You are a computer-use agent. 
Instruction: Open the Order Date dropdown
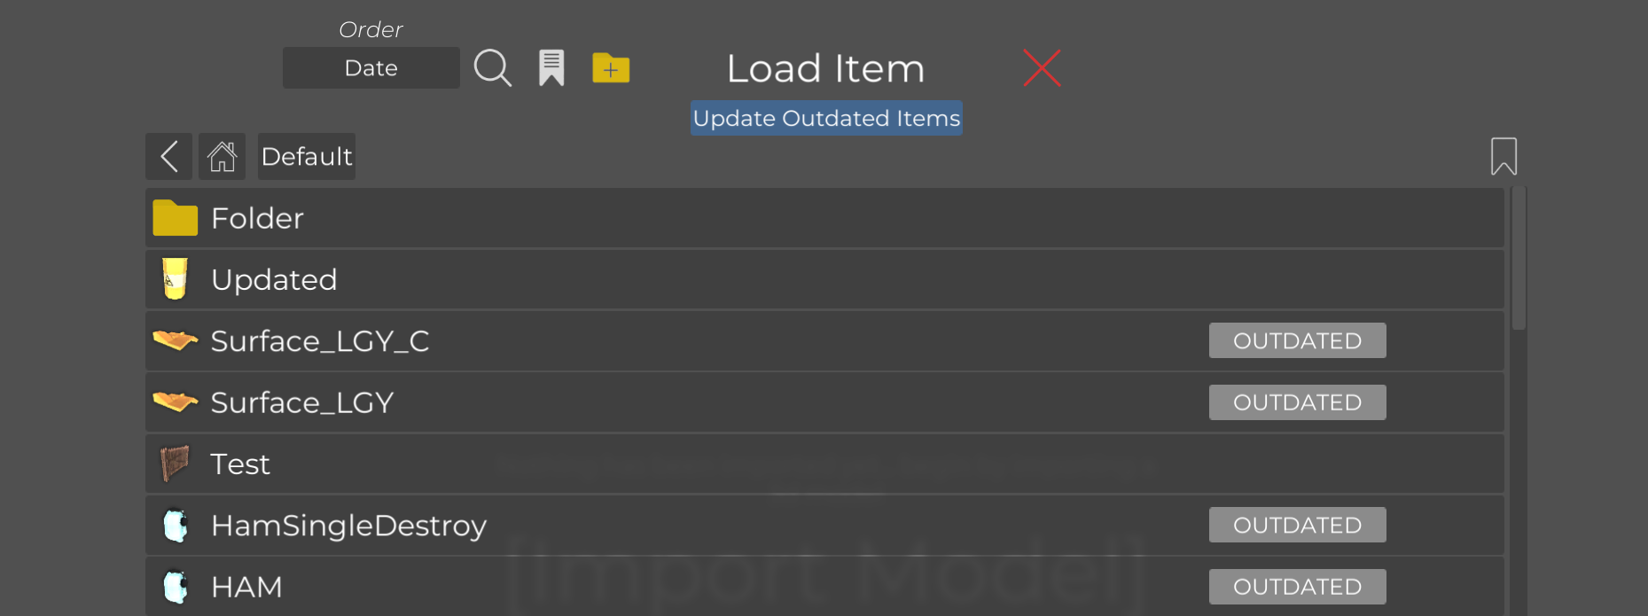point(371,68)
